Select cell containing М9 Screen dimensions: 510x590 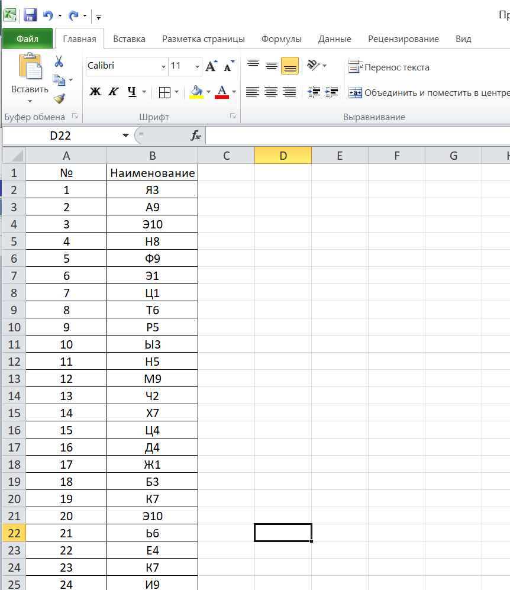[152, 379]
